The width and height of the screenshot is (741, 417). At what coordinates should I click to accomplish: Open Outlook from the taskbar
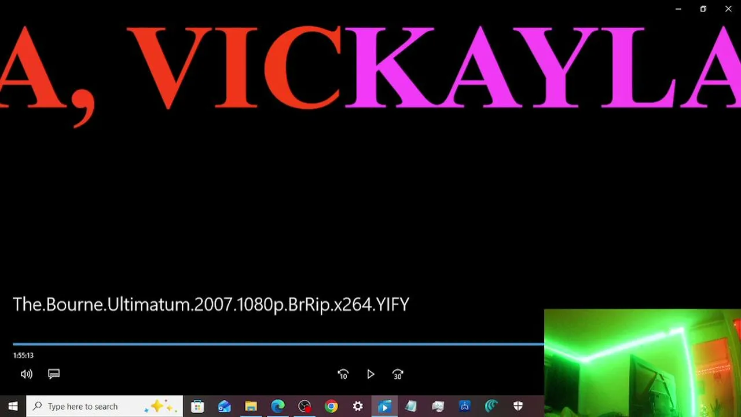coord(224,407)
